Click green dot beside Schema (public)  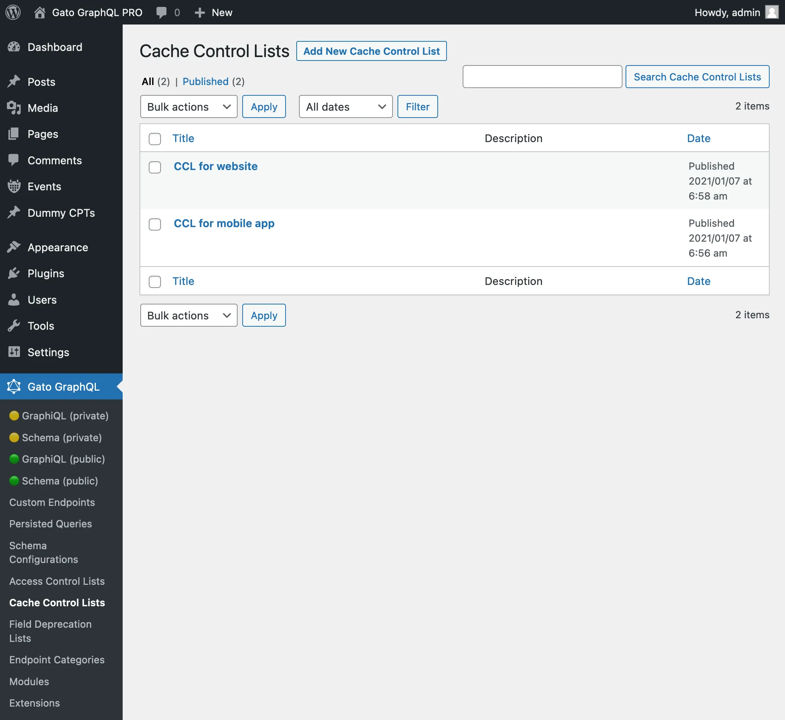[14, 481]
